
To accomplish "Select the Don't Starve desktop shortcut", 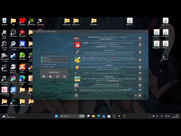I will coord(13,45).
